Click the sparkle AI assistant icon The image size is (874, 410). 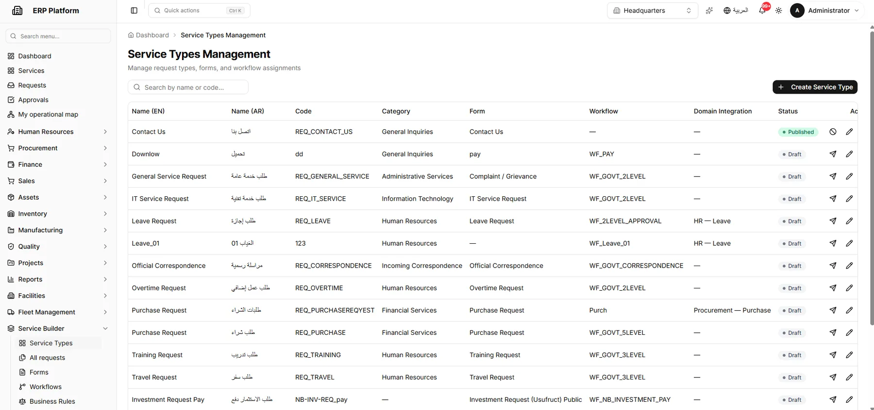pos(709,11)
